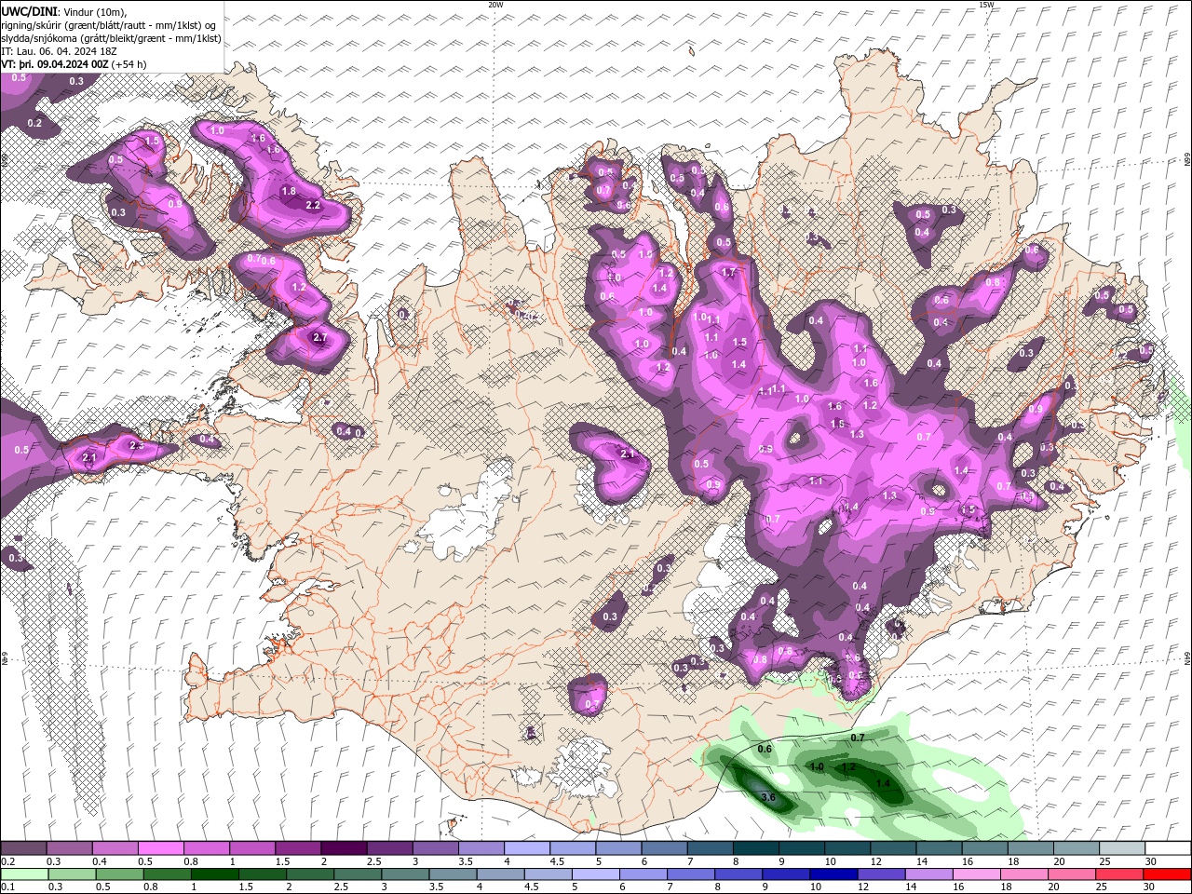1192x894 pixels.
Task: Click the '1.7' snow value in the north
Action: [x=729, y=273]
